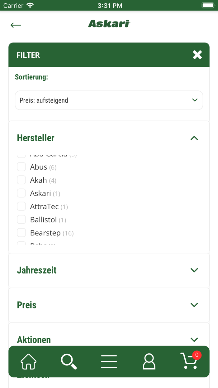Tap the Askari logo
Image resolution: width=218 pixels, height=388 pixels.
click(109, 23)
